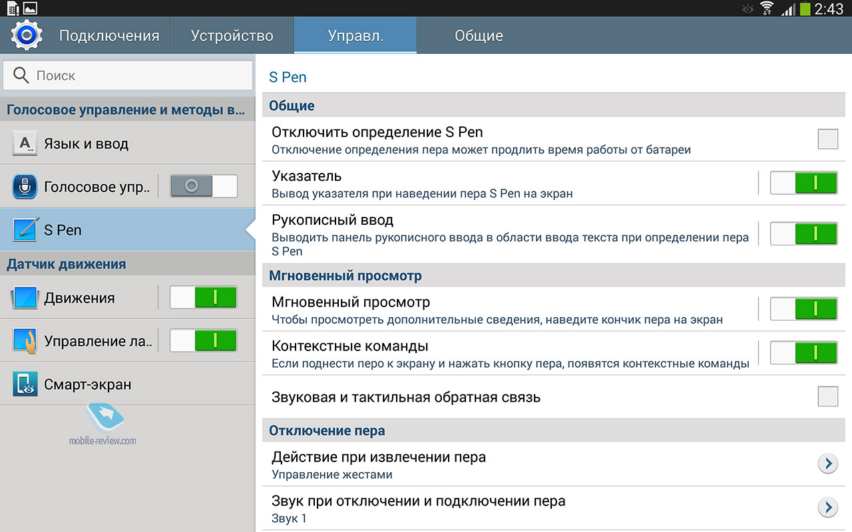The width and height of the screenshot is (852, 532).
Task: Turn off Управление ладонью switch
Action: tap(203, 340)
